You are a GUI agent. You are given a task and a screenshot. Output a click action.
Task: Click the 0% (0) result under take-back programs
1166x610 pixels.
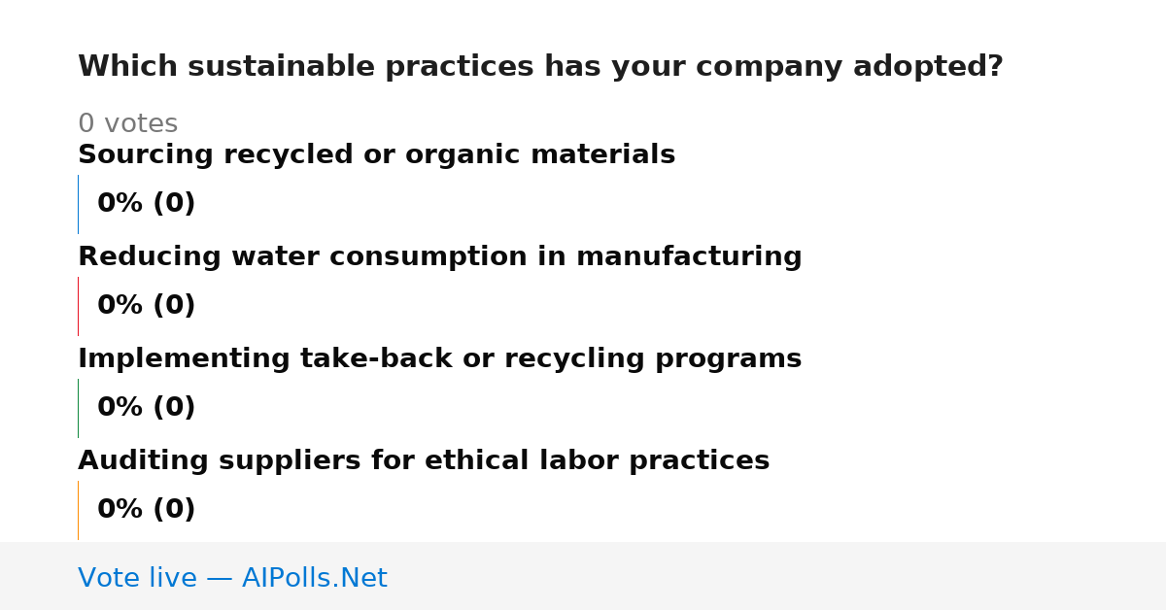(146, 408)
